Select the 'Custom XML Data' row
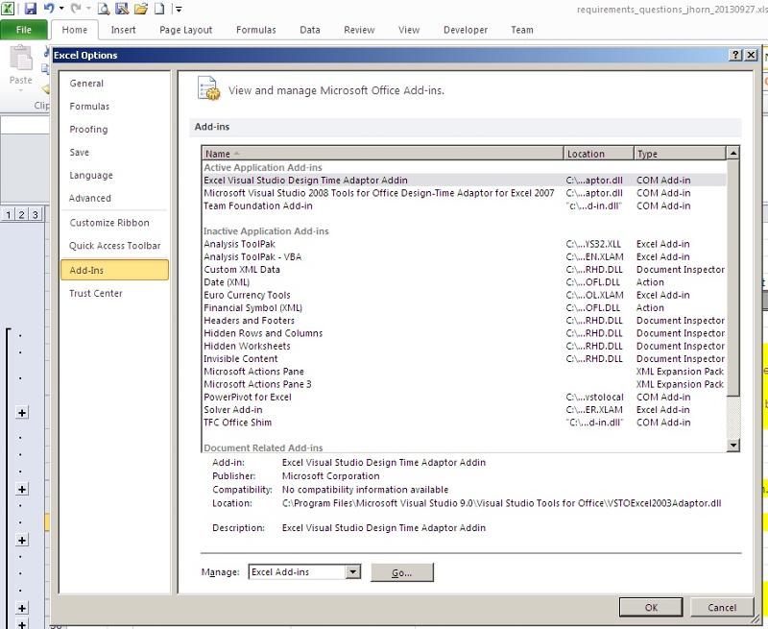Screen dimensions: 768x629 coord(464,270)
